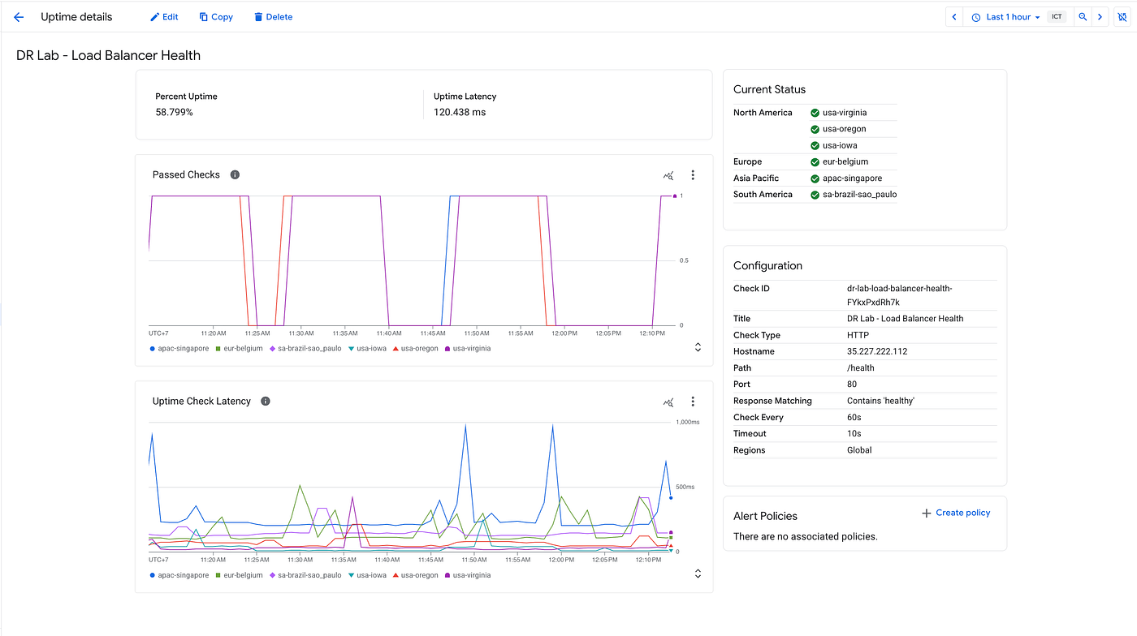This screenshot has width=1137, height=636.
Task: Select the Response Matching value Contains 'healthy'
Action: 880,401
